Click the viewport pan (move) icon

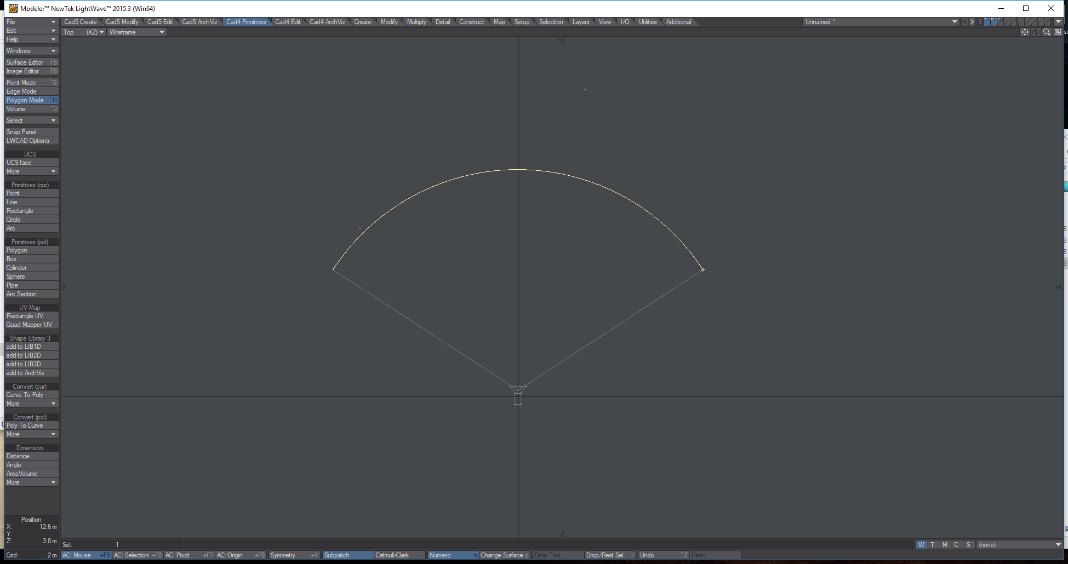pos(1024,32)
